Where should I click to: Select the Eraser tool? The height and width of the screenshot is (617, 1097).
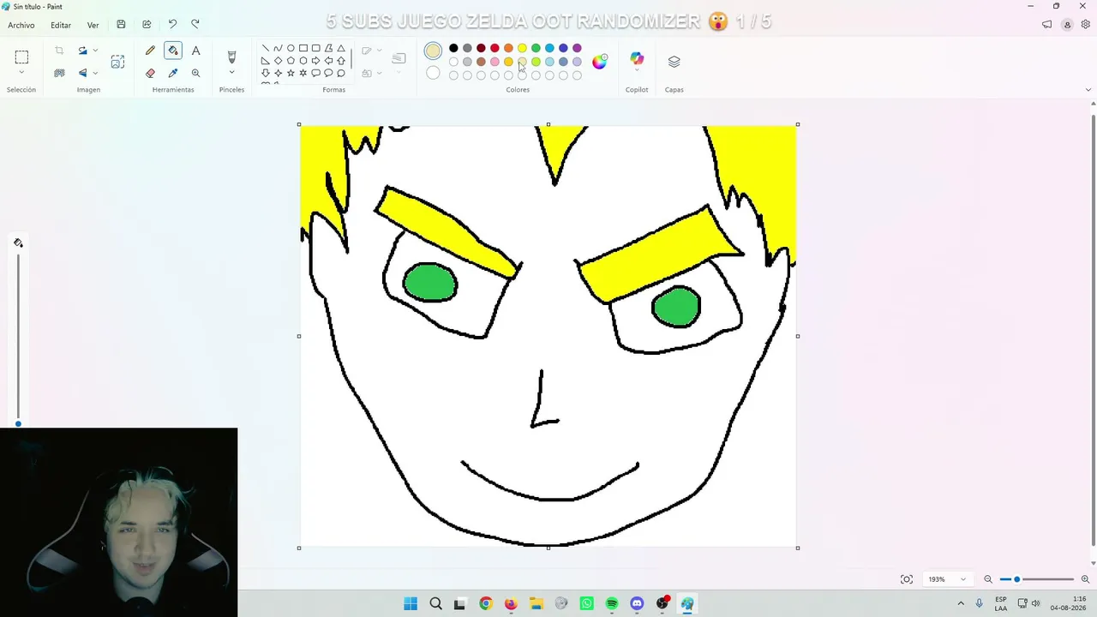click(x=150, y=74)
